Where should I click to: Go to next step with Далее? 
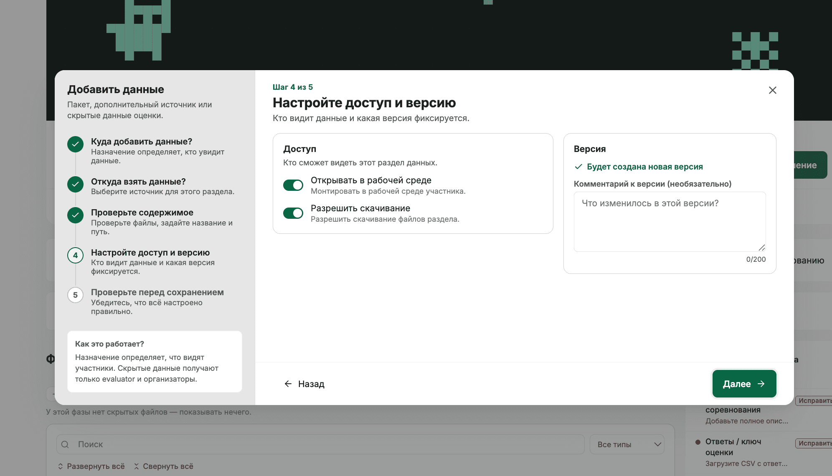[x=744, y=384]
